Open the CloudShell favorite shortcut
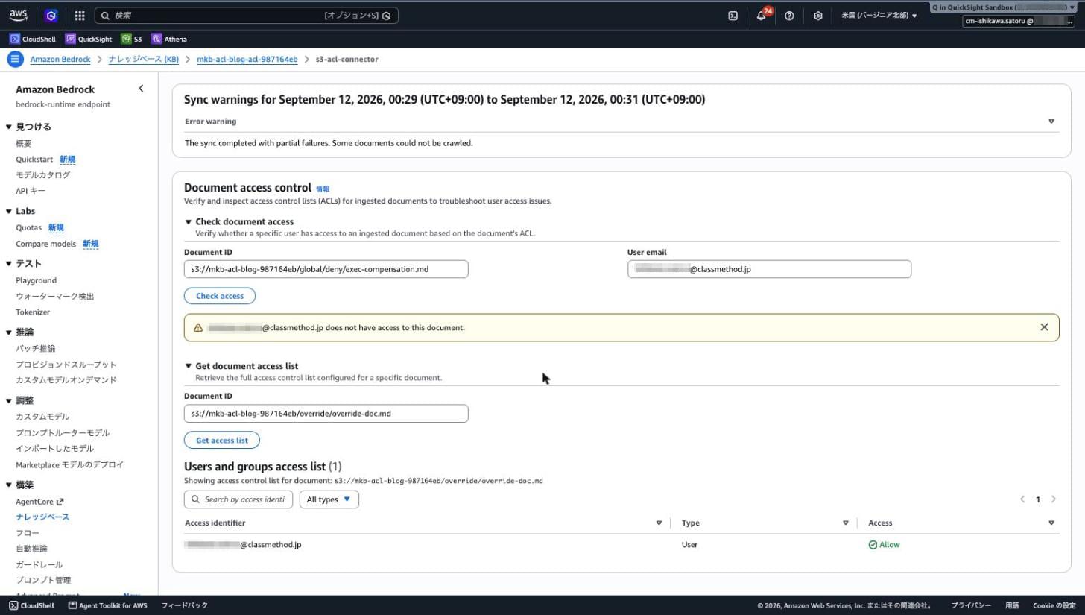 pyautogui.click(x=33, y=39)
